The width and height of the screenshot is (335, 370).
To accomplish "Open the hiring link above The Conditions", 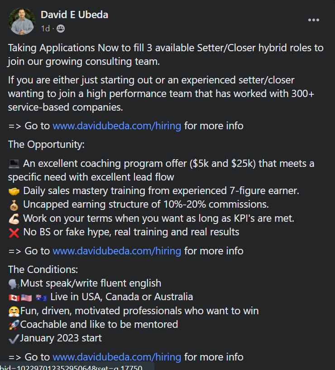I will click(117, 251).
